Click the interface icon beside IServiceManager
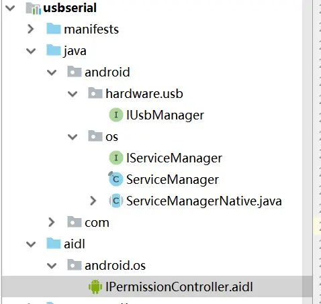321x304 pixels. point(116,158)
